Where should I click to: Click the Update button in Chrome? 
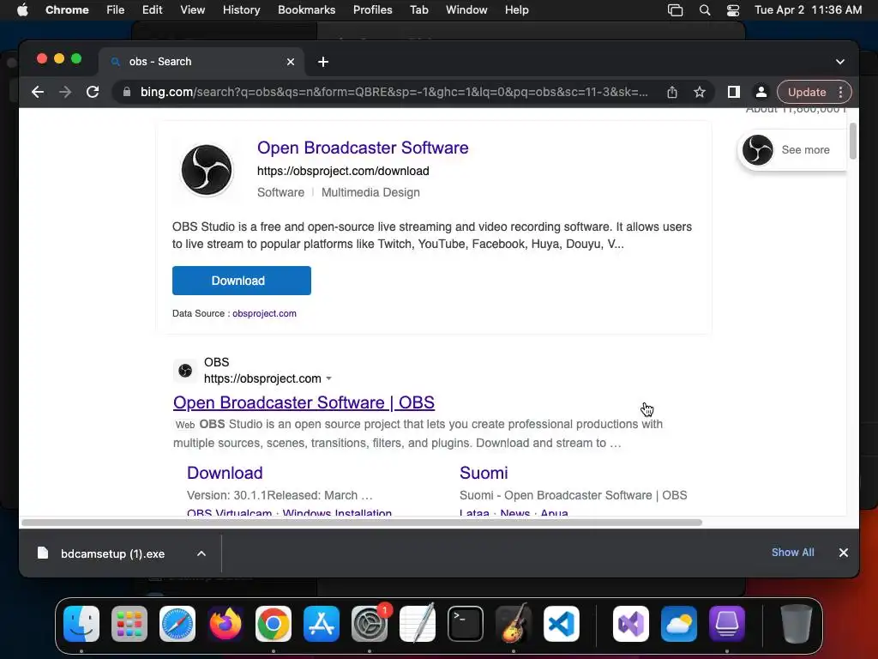point(807,92)
